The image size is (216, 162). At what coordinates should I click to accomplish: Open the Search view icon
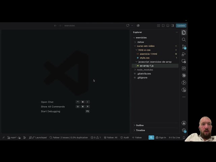point(184,40)
